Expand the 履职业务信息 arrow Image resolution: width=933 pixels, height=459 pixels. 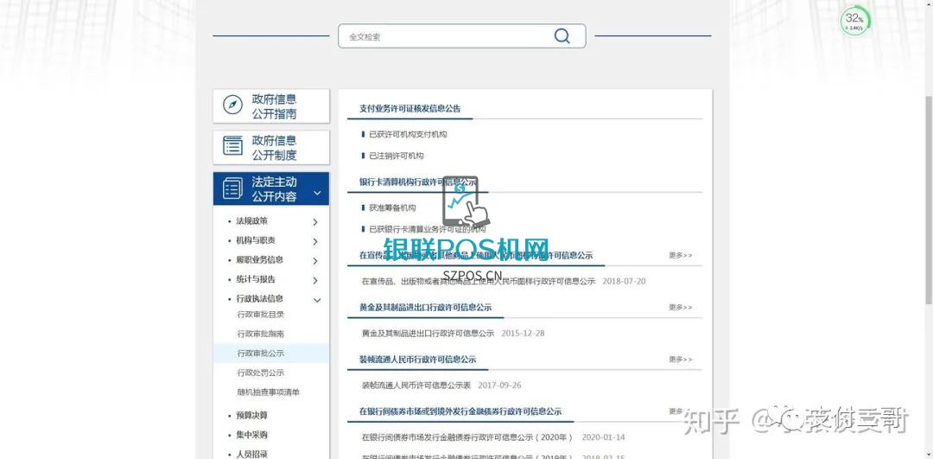click(314, 261)
